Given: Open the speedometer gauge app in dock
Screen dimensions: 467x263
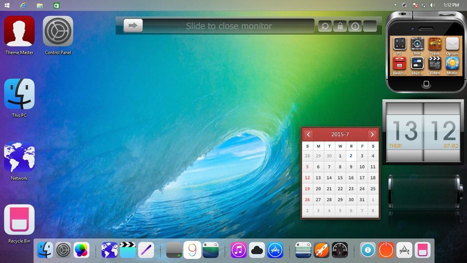Looking at the screenshot, I should point(340,250).
